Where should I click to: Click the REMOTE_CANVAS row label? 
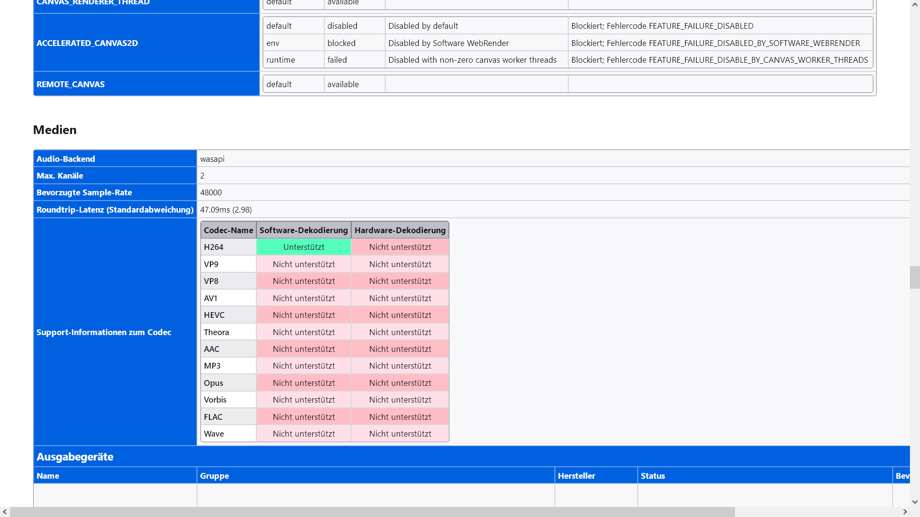pos(70,84)
